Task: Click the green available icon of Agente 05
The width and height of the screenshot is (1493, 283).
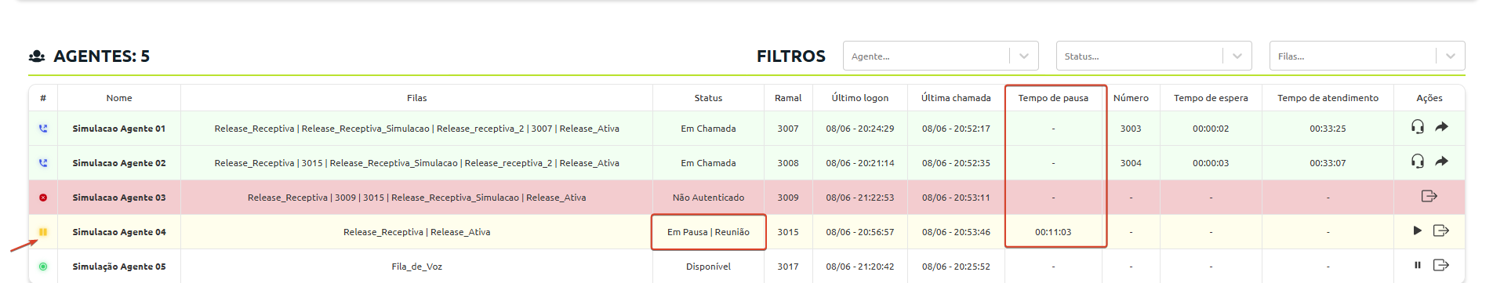Action: (43, 267)
